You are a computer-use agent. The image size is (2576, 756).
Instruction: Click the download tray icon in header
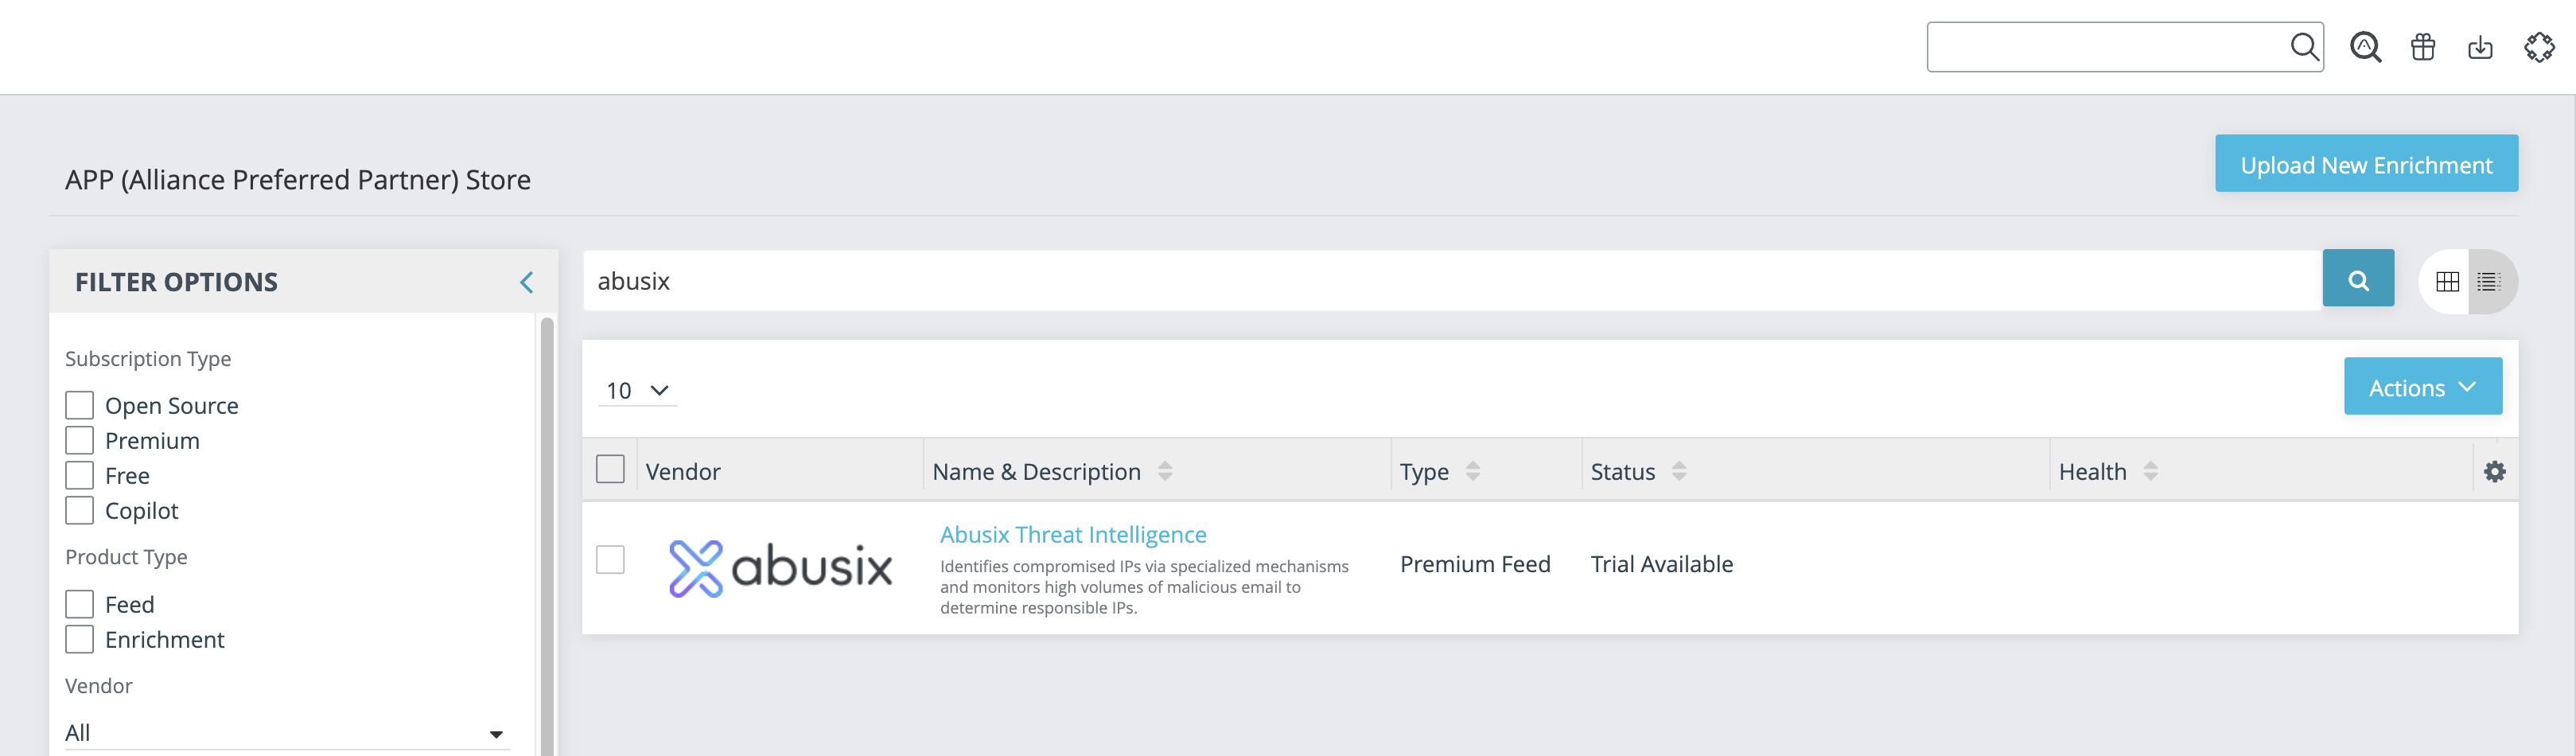pyautogui.click(x=2480, y=47)
